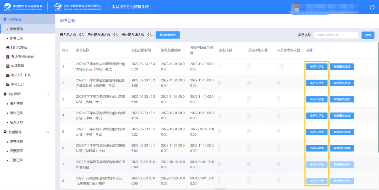The height and width of the screenshot is (190, 379).
Task: Click the 考试报名后台管理系统 title text
Action: pos(130,7)
